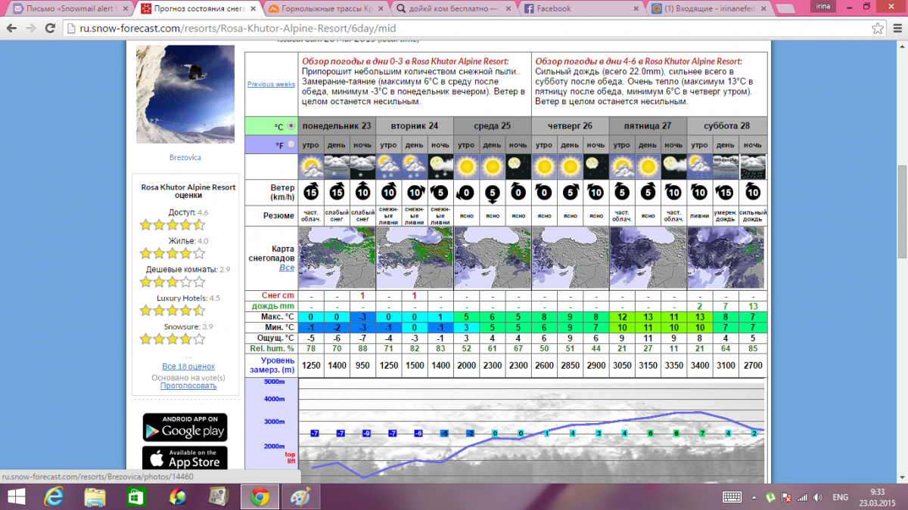908x510 pixels.
Task: Launch Internet Explorer from the taskbar
Action: click(x=54, y=496)
